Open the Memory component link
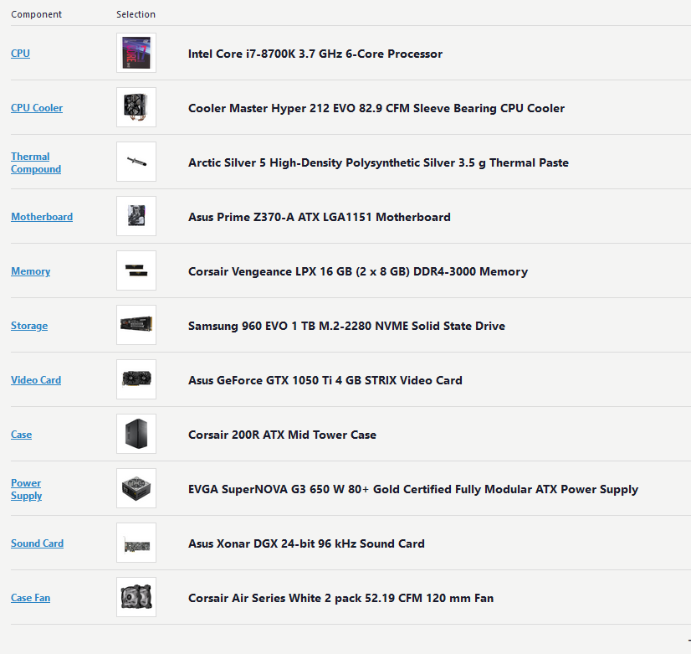This screenshot has height=654, width=691. tap(30, 271)
